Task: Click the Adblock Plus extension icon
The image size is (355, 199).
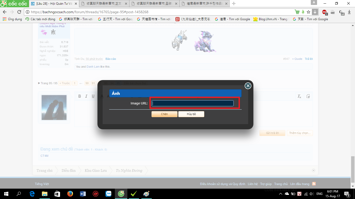Action: [x=324, y=12]
